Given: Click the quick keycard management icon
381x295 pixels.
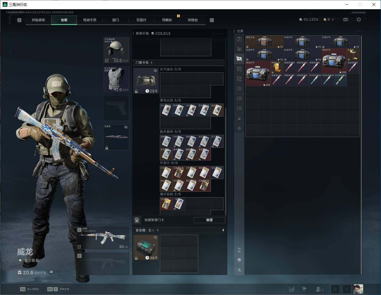Looking at the screenshot, I should (x=137, y=220).
